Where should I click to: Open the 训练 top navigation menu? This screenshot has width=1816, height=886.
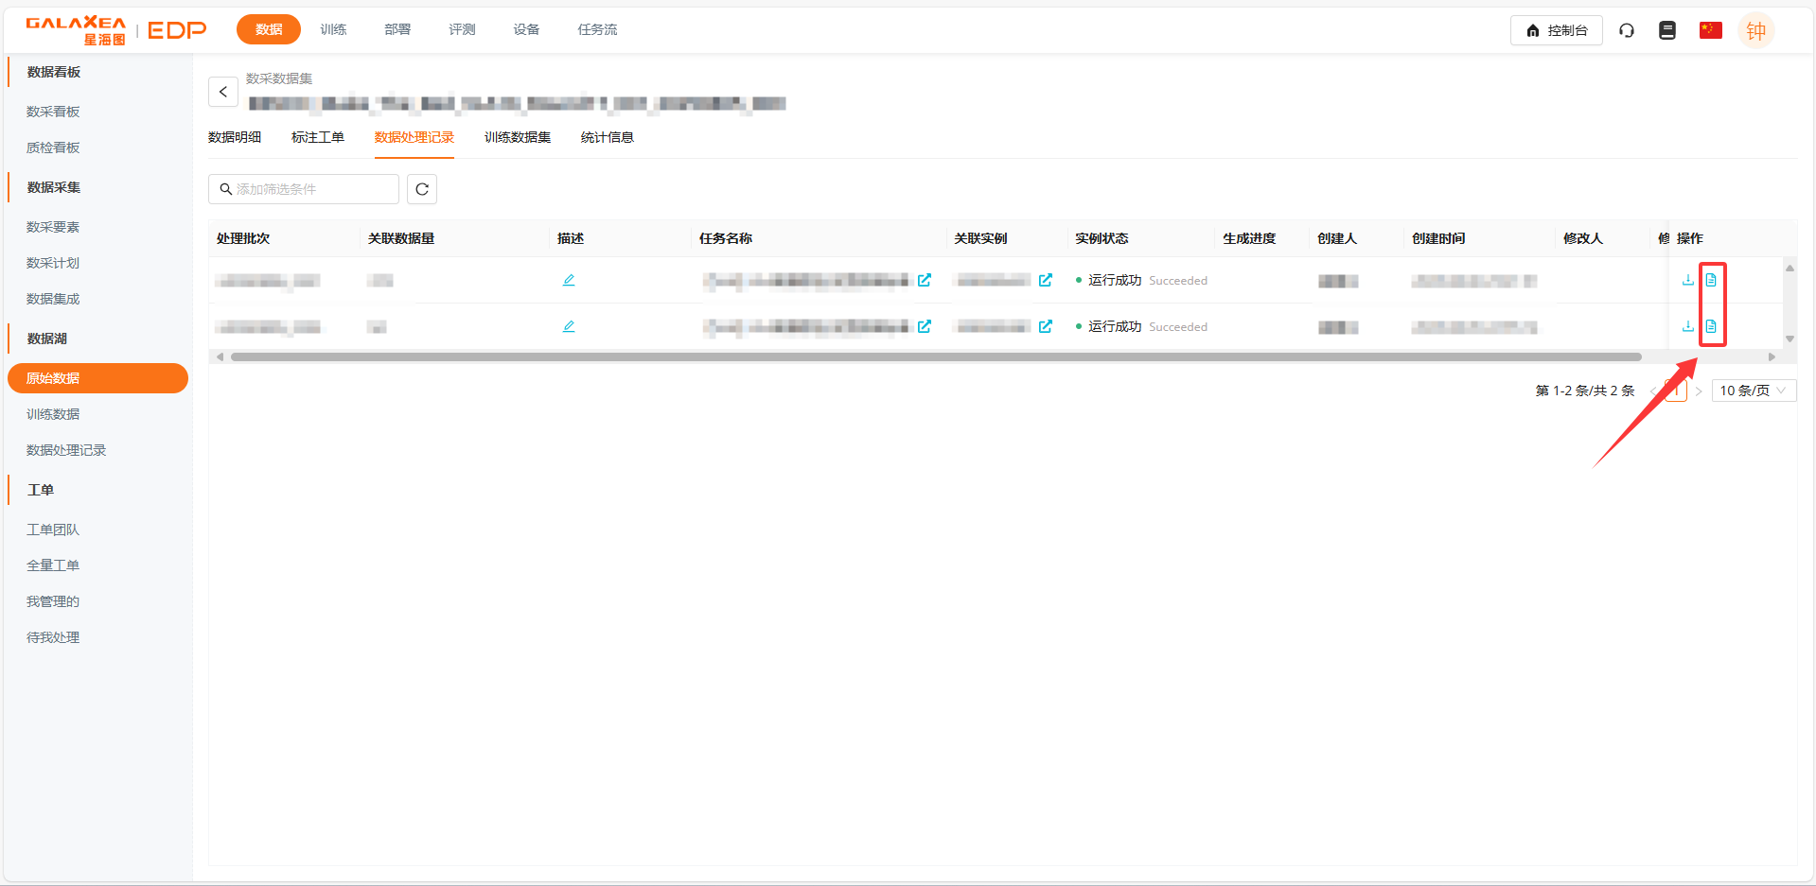(333, 29)
